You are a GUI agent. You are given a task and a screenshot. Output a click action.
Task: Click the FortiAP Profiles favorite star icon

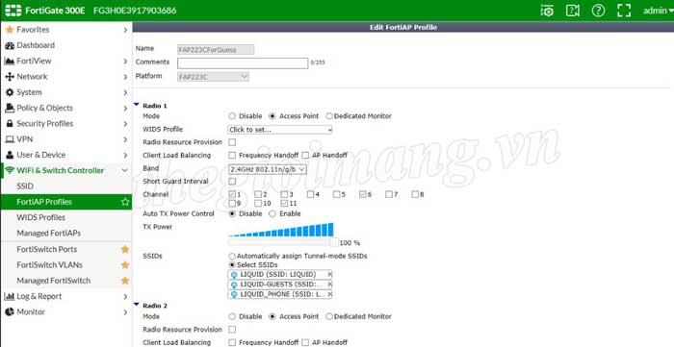coord(124,202)
